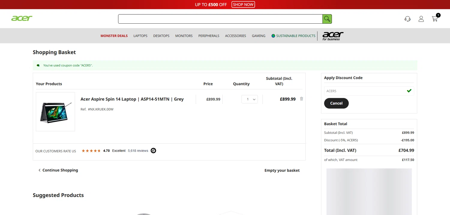Open the Monitors menu
Image resolution: width=450 pixels, height=215 pixels.
pyautogui.click(x=184, y=36)
